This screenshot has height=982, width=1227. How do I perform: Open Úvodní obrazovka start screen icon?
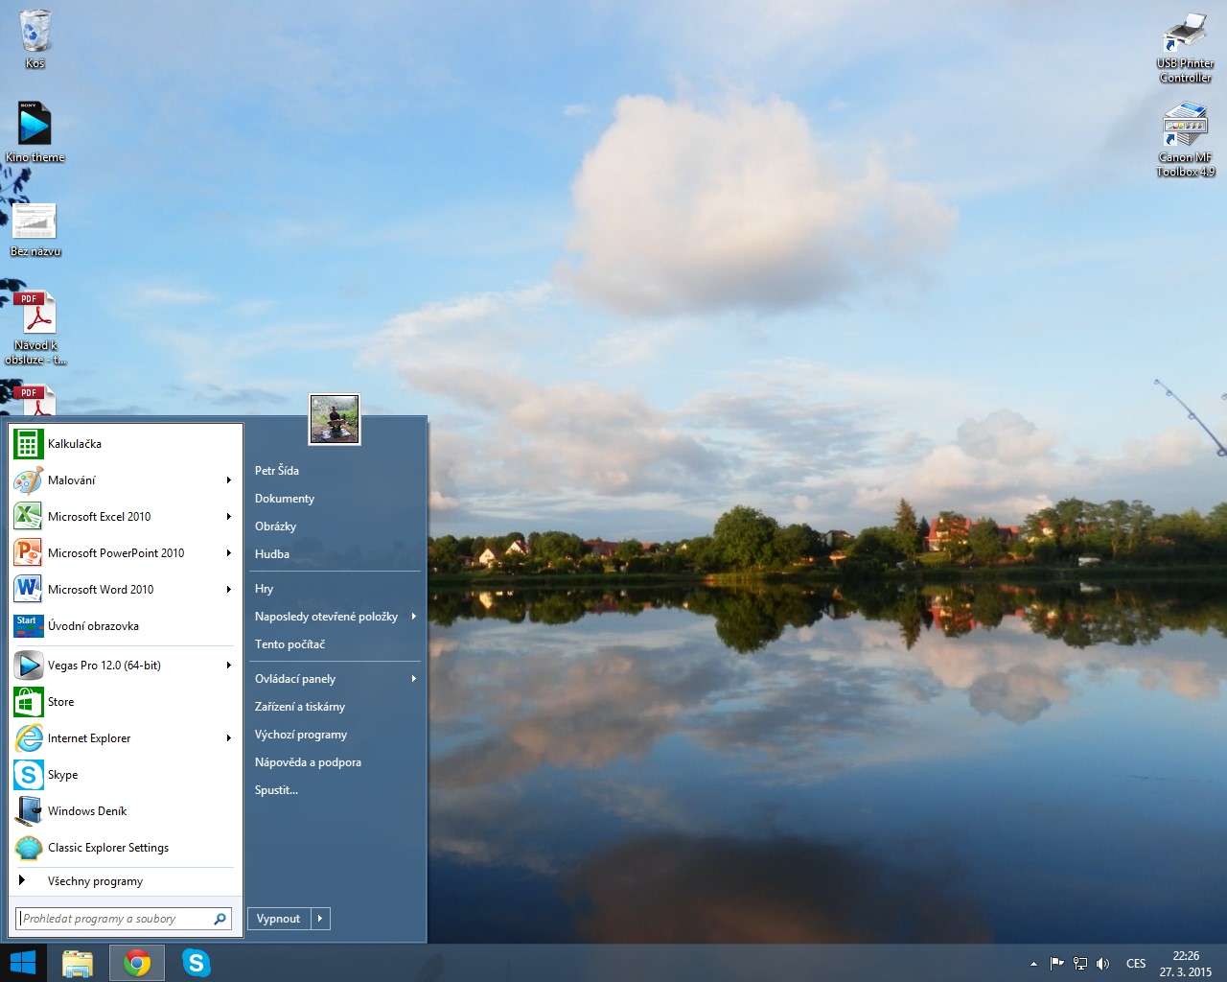29,626
